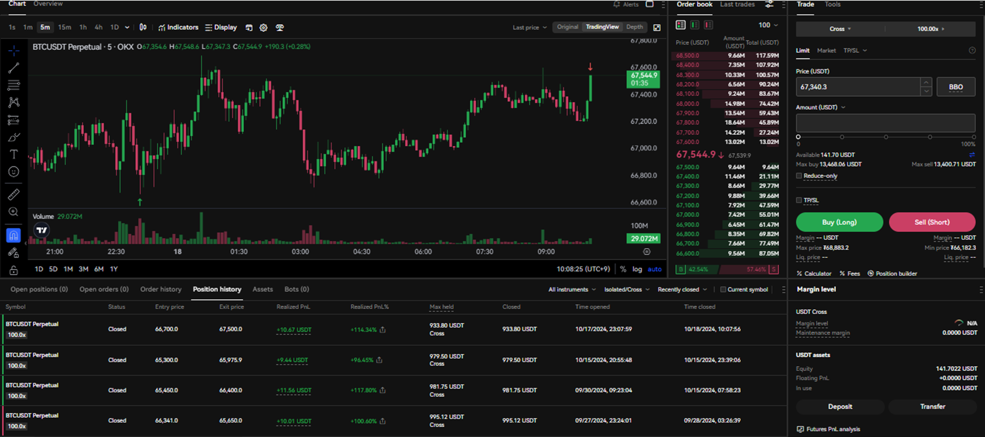The image size is (985, 437).
Task: Select the Market order tab
Action: point(826,50)
